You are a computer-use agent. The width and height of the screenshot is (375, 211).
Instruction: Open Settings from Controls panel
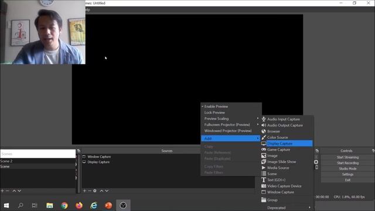pyautogui.click(x=347, y=175)
